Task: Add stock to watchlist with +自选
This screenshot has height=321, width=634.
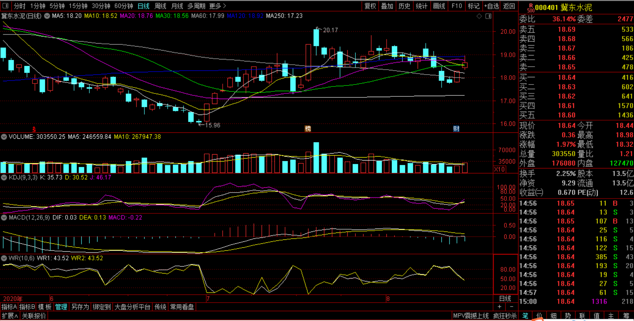Action: point(491,6)
